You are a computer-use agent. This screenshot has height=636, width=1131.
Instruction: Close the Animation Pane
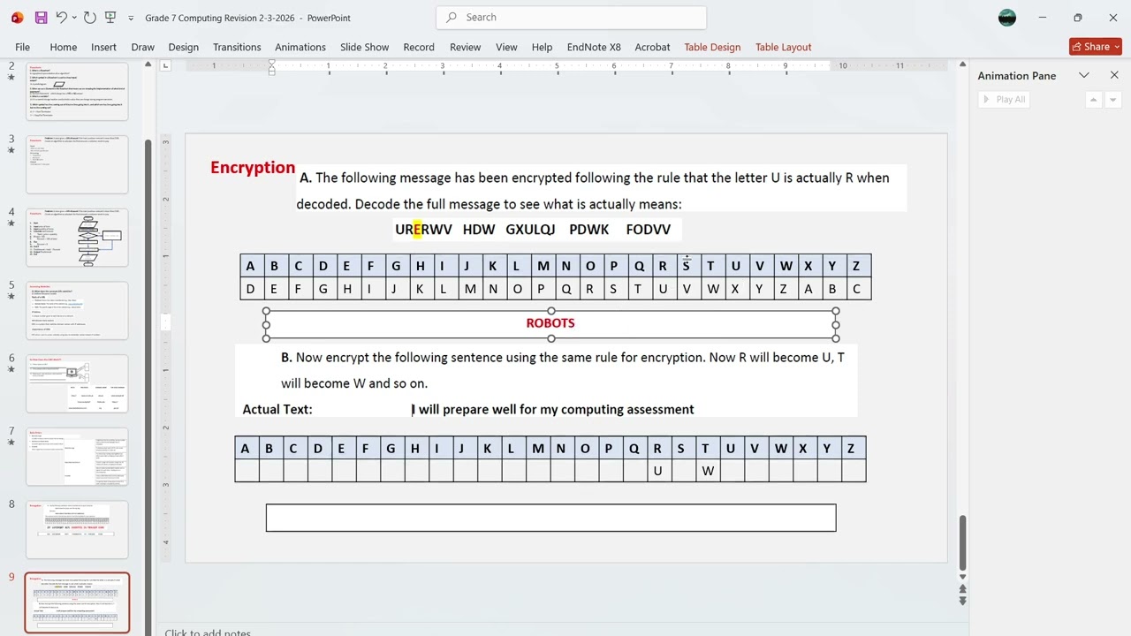coord(1114,75)
